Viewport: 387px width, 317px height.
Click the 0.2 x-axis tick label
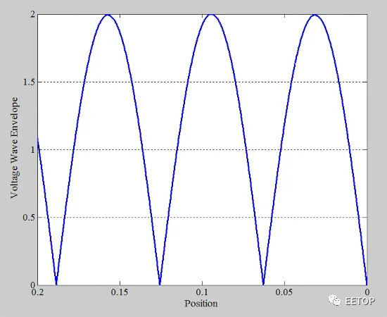(37, 292)
